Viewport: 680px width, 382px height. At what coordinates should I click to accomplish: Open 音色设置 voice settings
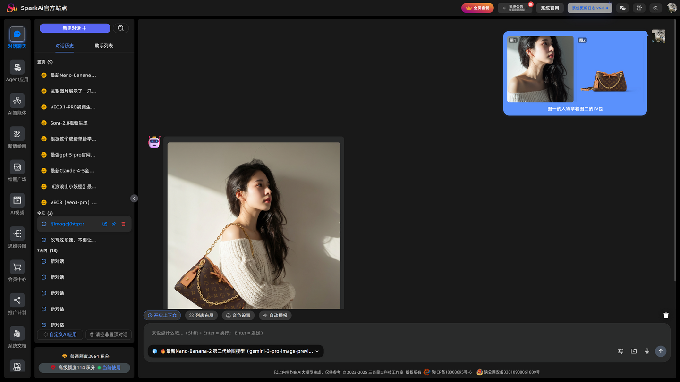[x=238, y=316]
